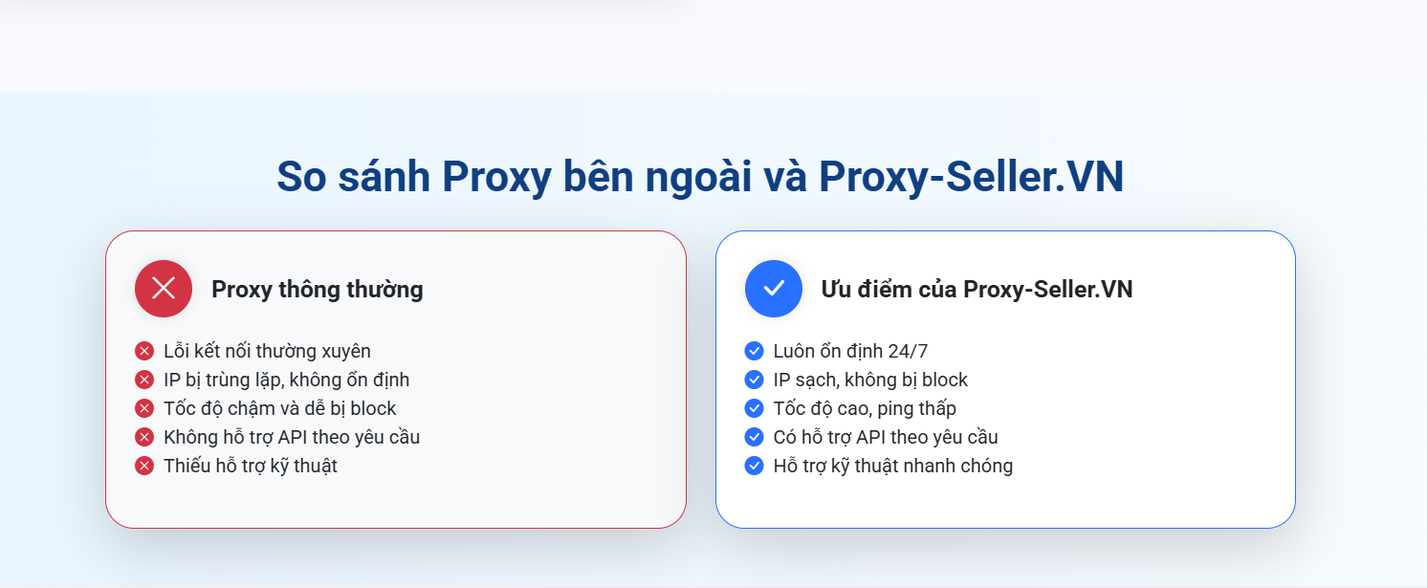Click the text "Thiếu hỗ trợ kỹ thuật"

click(x=251, y=466)
